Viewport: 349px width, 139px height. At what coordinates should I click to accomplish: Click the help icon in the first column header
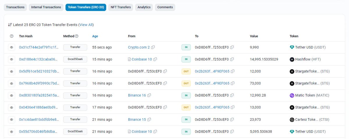point(12,36)
